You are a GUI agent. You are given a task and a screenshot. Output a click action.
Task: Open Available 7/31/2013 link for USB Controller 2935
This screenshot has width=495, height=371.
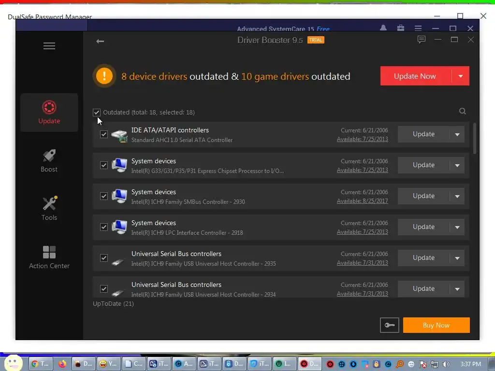[363, 263]
